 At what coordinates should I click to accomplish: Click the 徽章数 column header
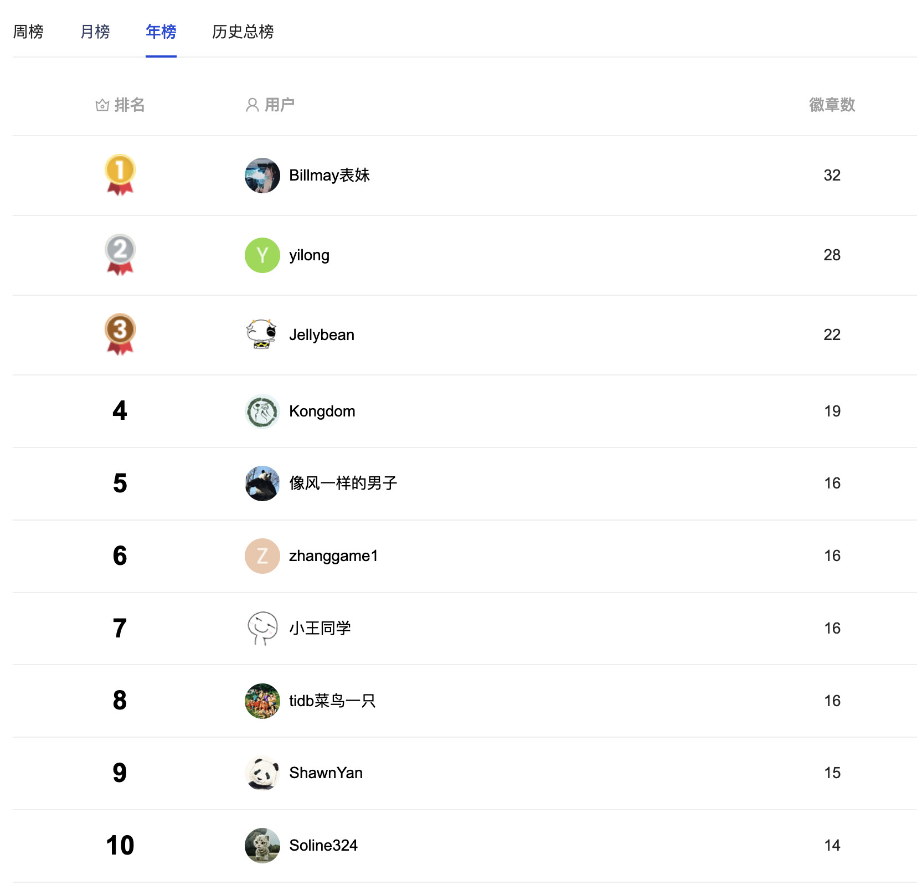(x=832, y=105)
